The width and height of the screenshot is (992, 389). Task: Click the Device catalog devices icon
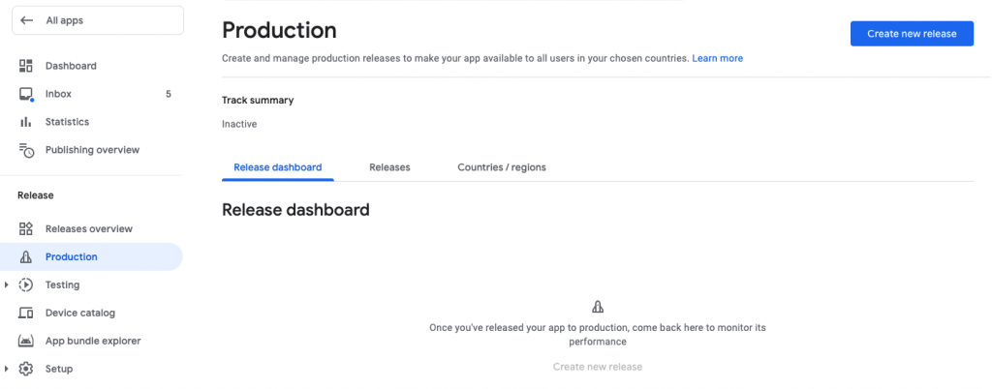click(x=26, y=314)
